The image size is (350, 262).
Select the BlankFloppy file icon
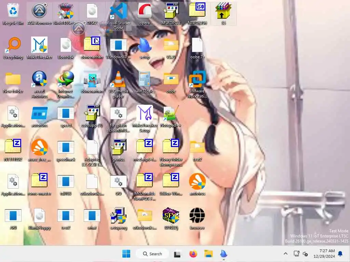pyautogui.click(x=40, y=219)
